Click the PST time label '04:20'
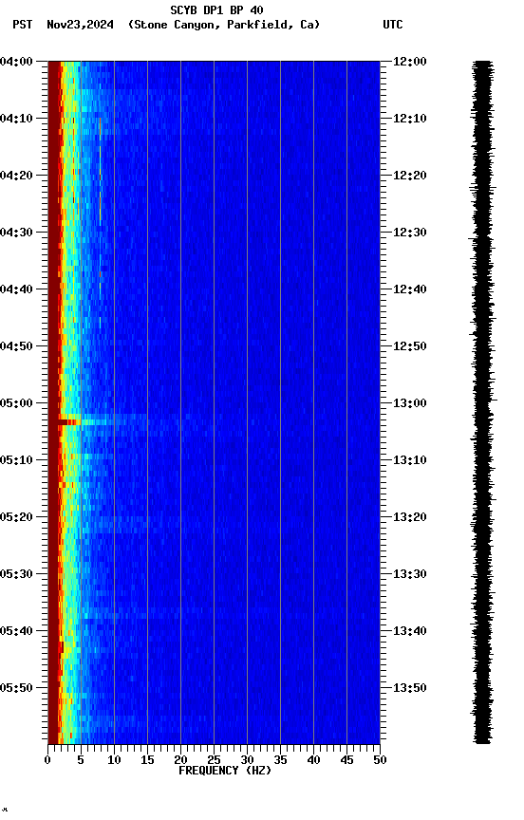This screenshot has height=820, width=524. point(16,176)
